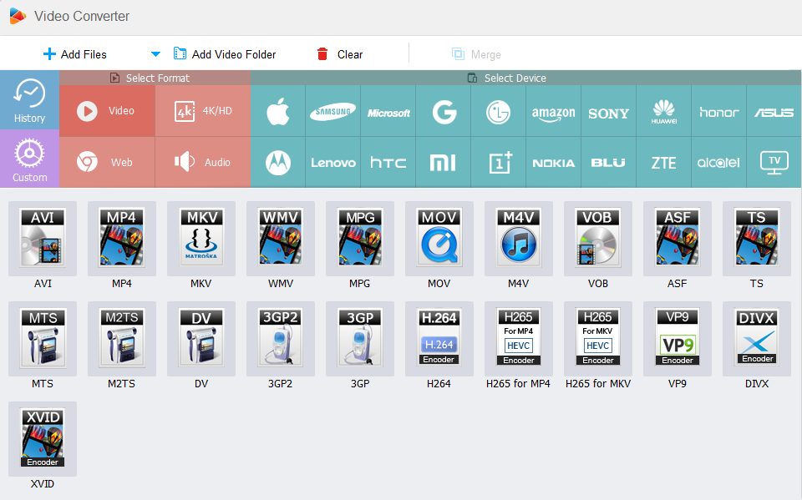The height and width of the screenshot is (500, 802).
Task: Click the Merge button
Action: coord(476,54)
